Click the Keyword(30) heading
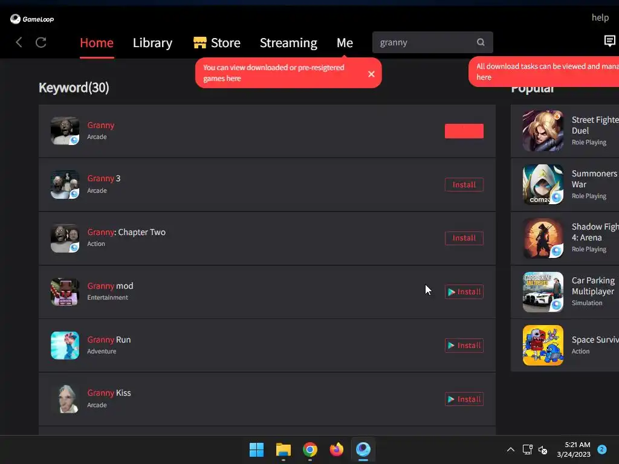The height and width of the screenshot is (464, 619). (74, 87)
